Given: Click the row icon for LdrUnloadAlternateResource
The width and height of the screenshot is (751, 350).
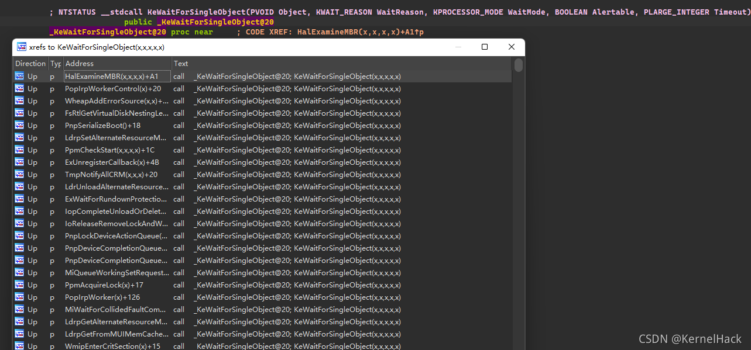Looking at the screenshot, I should [x=19, y=186].
